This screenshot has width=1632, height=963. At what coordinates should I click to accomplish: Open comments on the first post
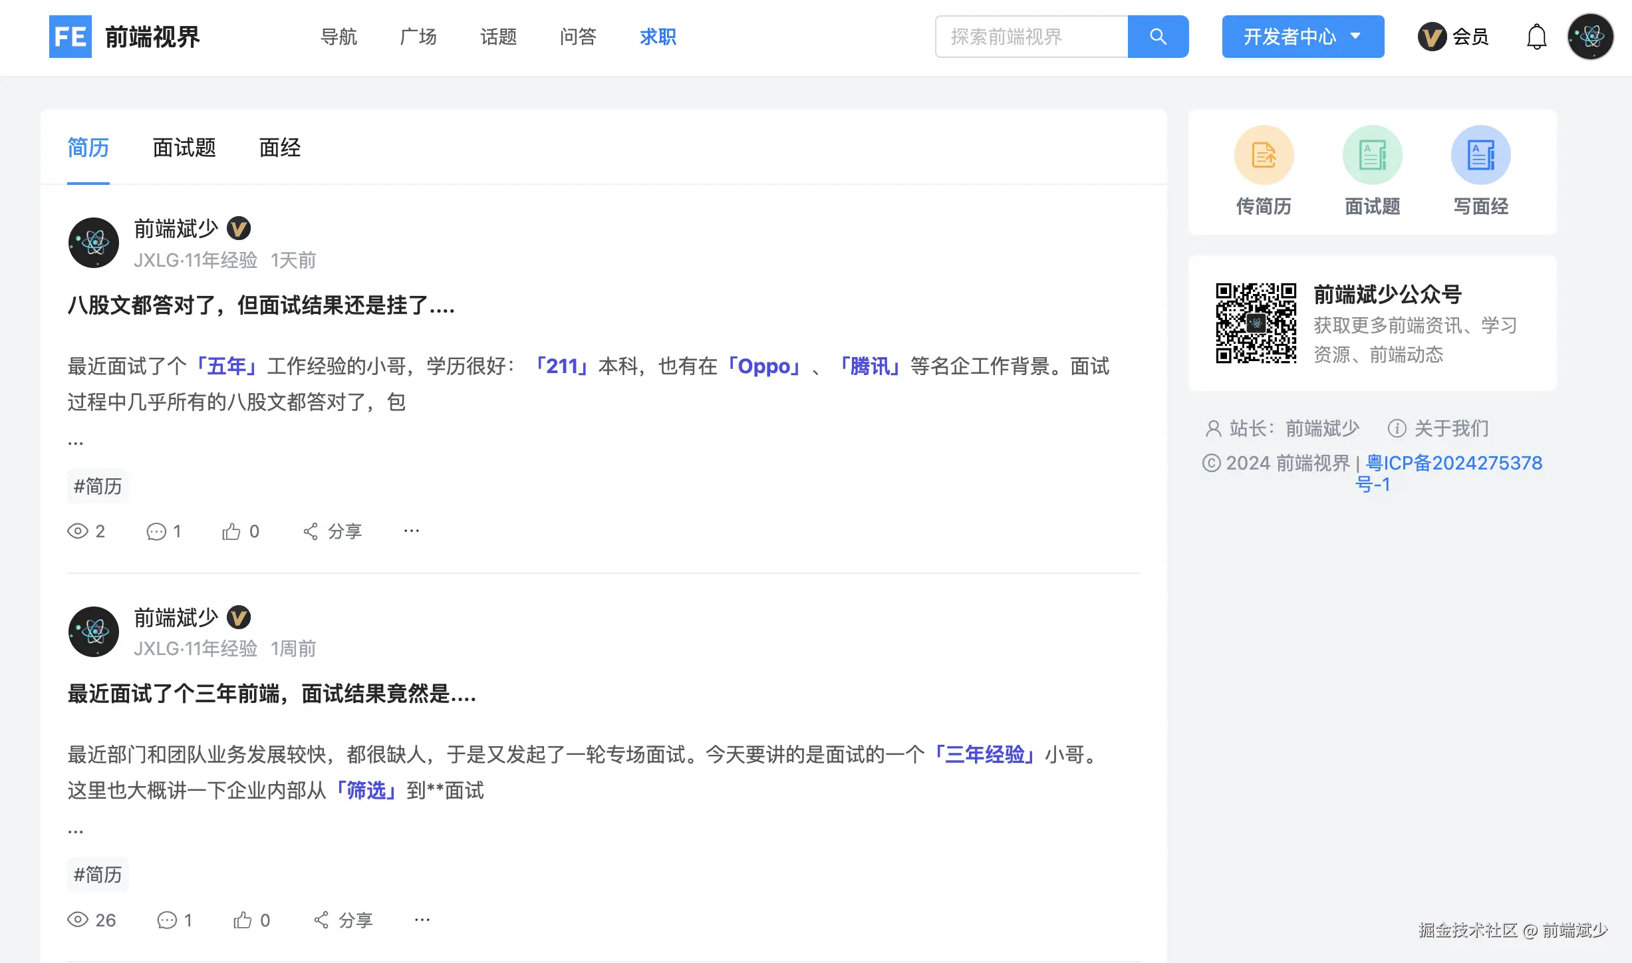click(x=156, y=531)
